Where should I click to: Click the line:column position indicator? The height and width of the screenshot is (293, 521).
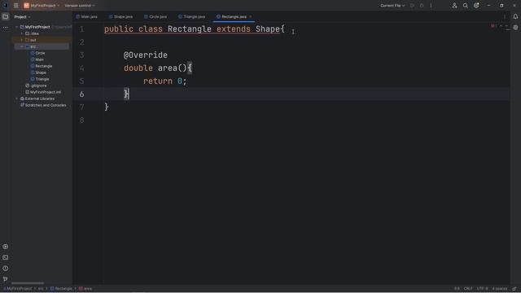coord(457,289)
